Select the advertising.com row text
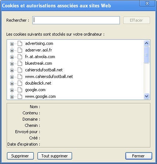The width and height of the screenshot is (157, 164). coord(39,43)
